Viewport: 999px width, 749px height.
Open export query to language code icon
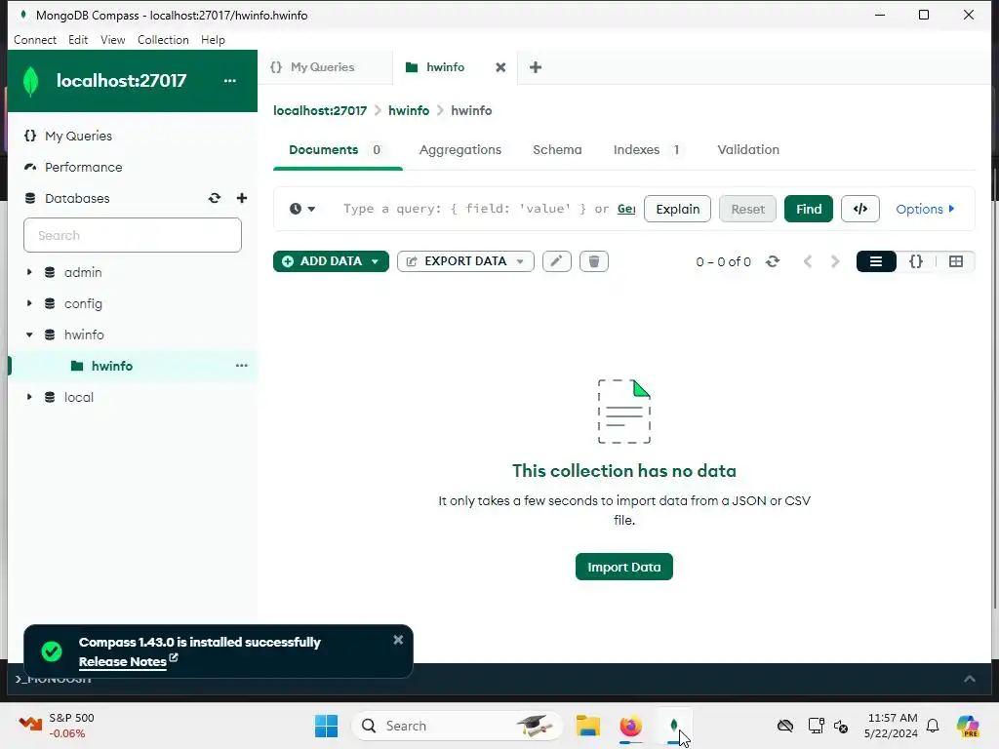click(x=860, y=209)
